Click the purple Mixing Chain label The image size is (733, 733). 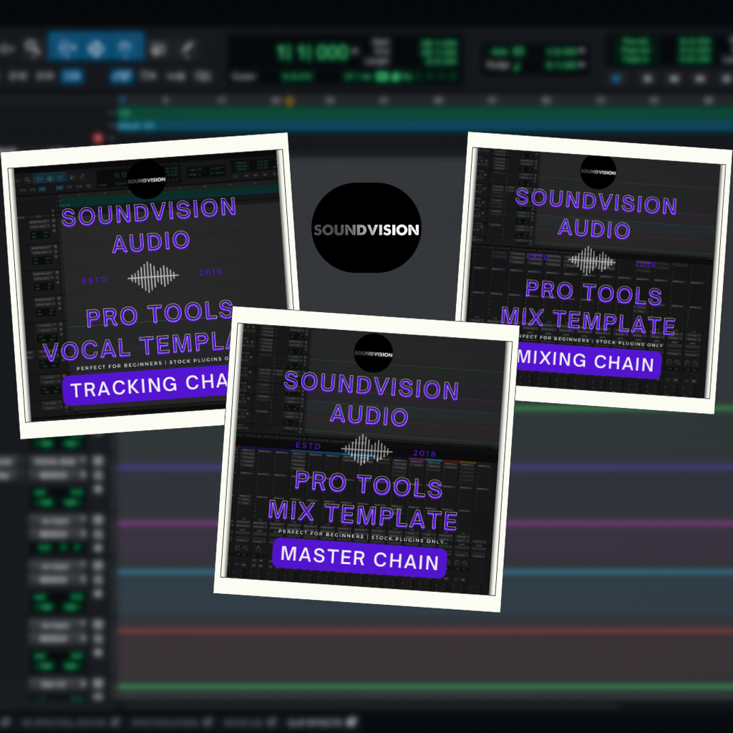click(587, 361)
